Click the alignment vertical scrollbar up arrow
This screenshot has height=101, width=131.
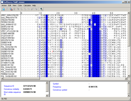[x=129, y=13]
